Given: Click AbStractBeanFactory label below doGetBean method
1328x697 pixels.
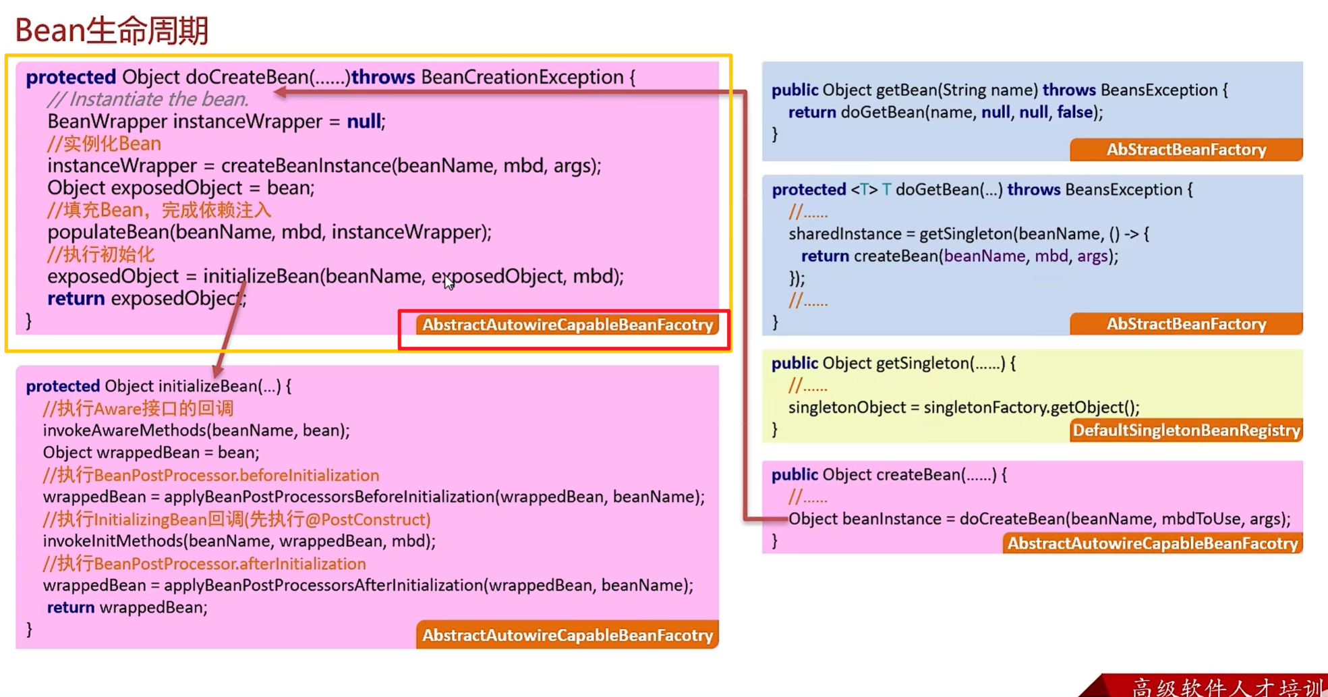Looking at the screenshot, I should tap(1186, 325).
